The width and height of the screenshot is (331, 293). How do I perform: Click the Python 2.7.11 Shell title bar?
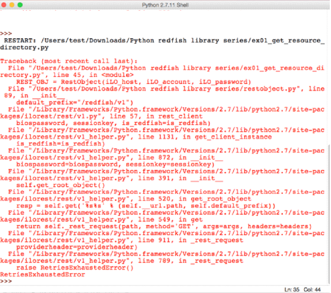[164, 5]
